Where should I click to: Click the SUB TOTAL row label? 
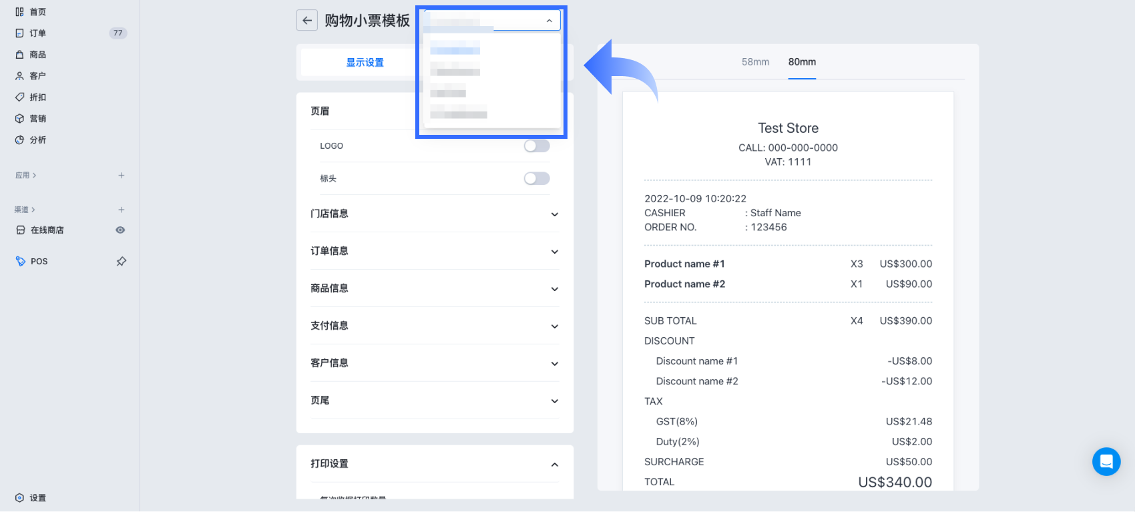pos(670,321)
